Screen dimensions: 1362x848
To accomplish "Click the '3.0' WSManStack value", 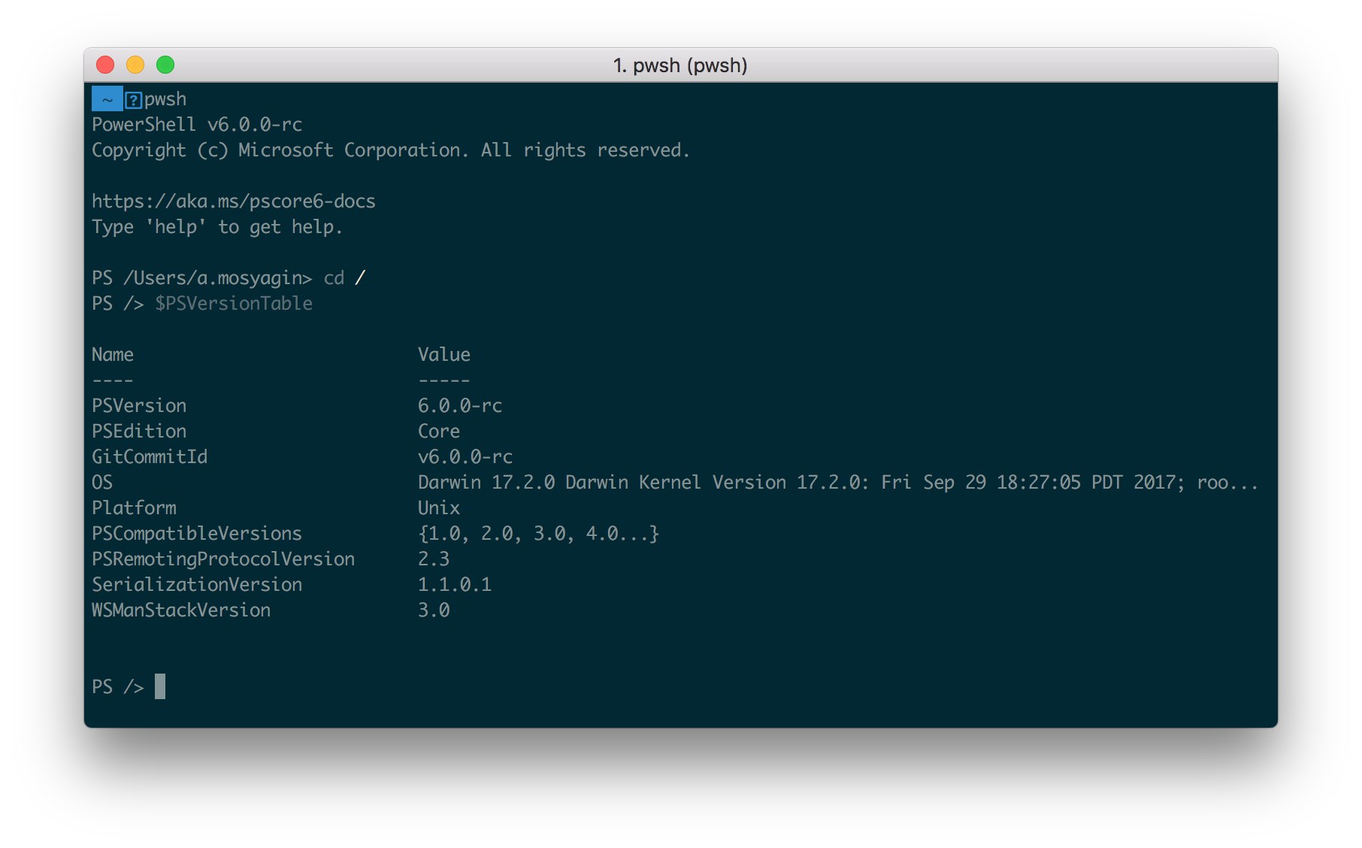I will tap(434, 610).
